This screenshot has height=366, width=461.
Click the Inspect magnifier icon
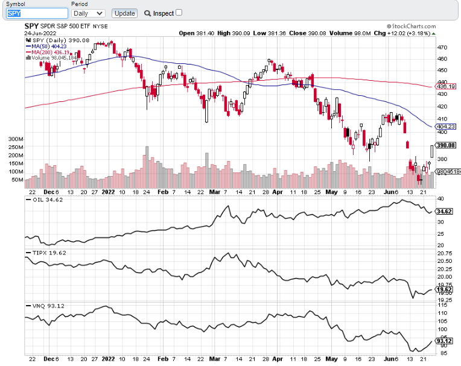[148, 13]
